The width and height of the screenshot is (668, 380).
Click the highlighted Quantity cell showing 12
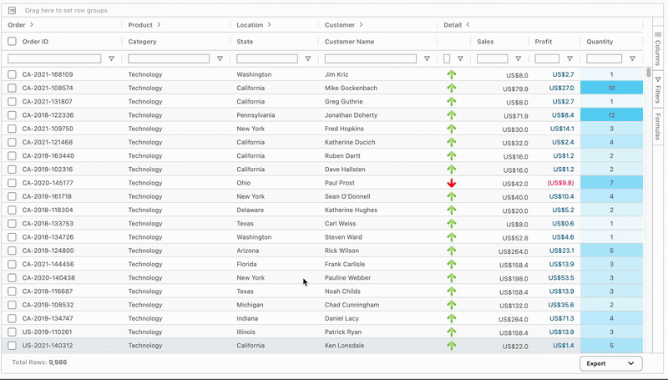(611, 115)
